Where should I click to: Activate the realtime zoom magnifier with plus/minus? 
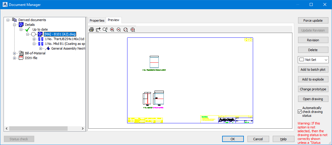105,30
